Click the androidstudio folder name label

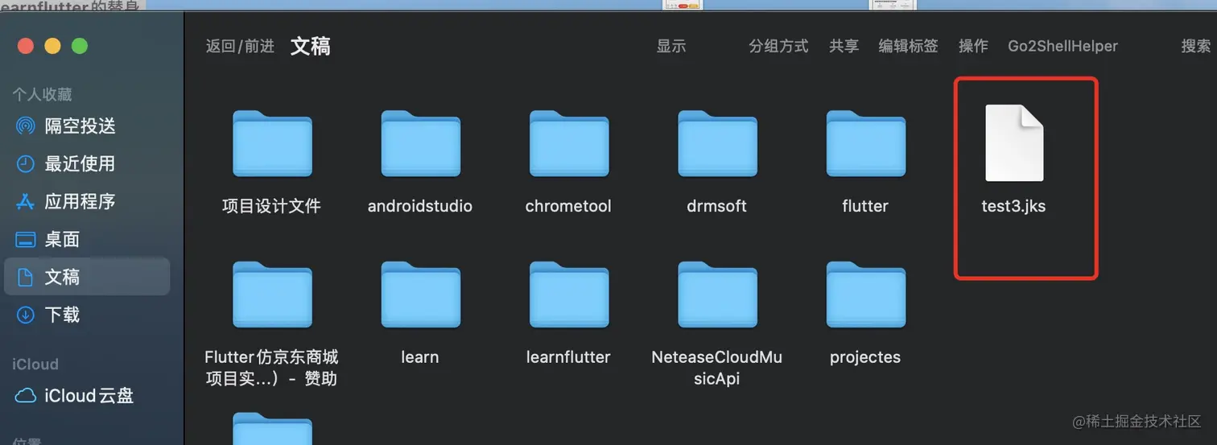pos(420,207)
